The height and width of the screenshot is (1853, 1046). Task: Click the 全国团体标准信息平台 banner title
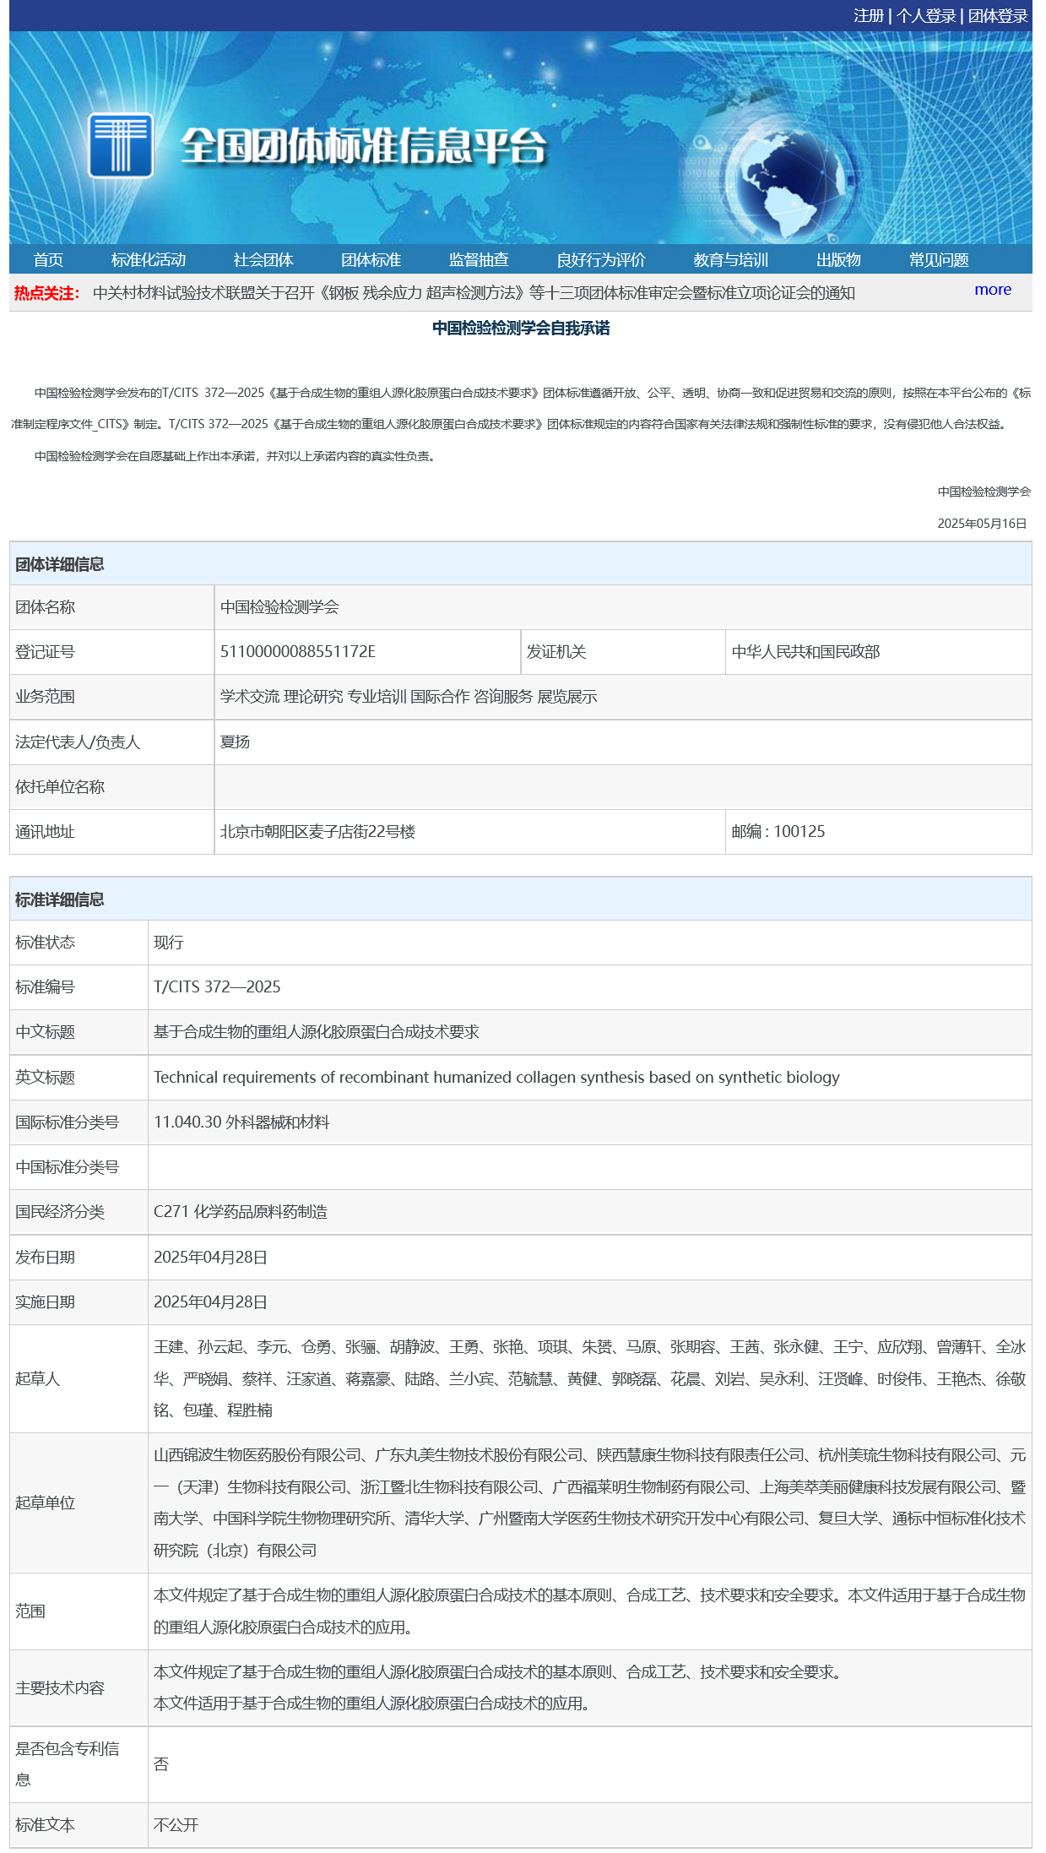click(363, 146)
